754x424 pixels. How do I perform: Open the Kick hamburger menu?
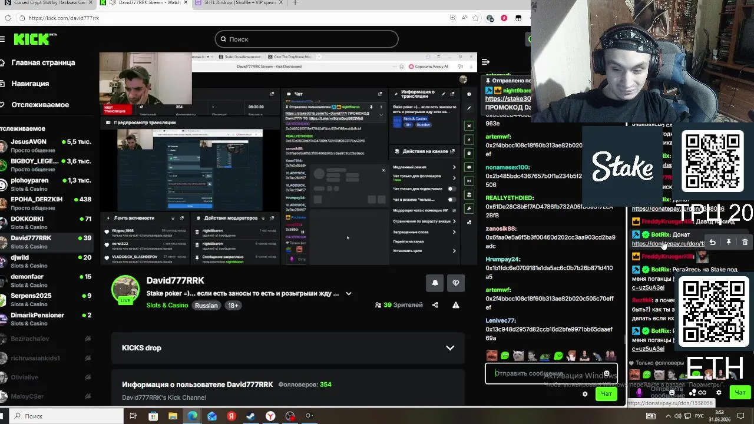click(3, 39)
